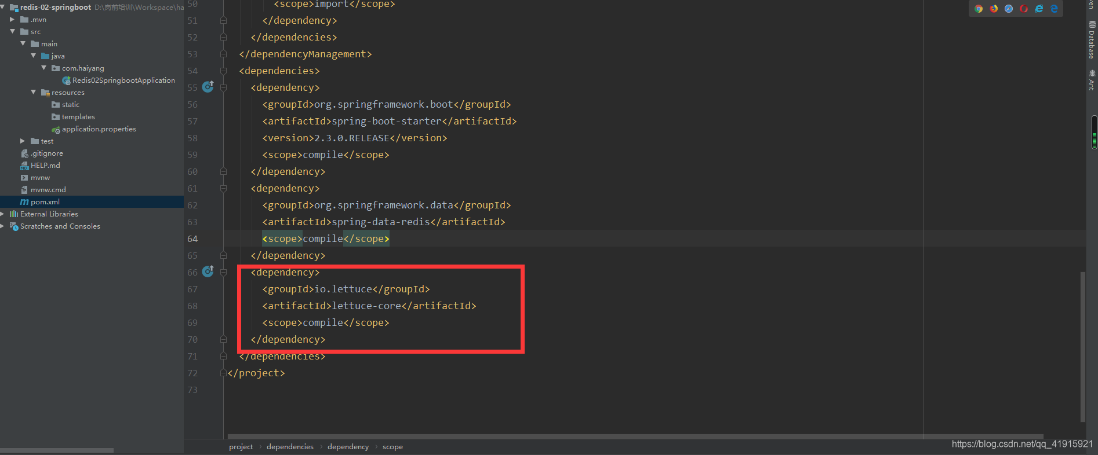Select 'scope' in the breadcrumb bar
This screenshot has height=455, width=1098.
[x=392, y=447]
